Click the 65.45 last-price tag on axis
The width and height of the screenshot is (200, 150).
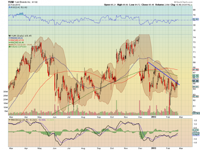click(x=195, y=81)
